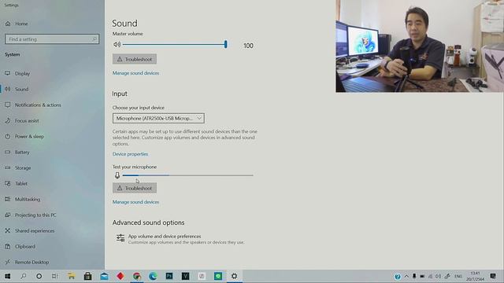Open Google Chrome from taskbar

click(x=136, y=276)
